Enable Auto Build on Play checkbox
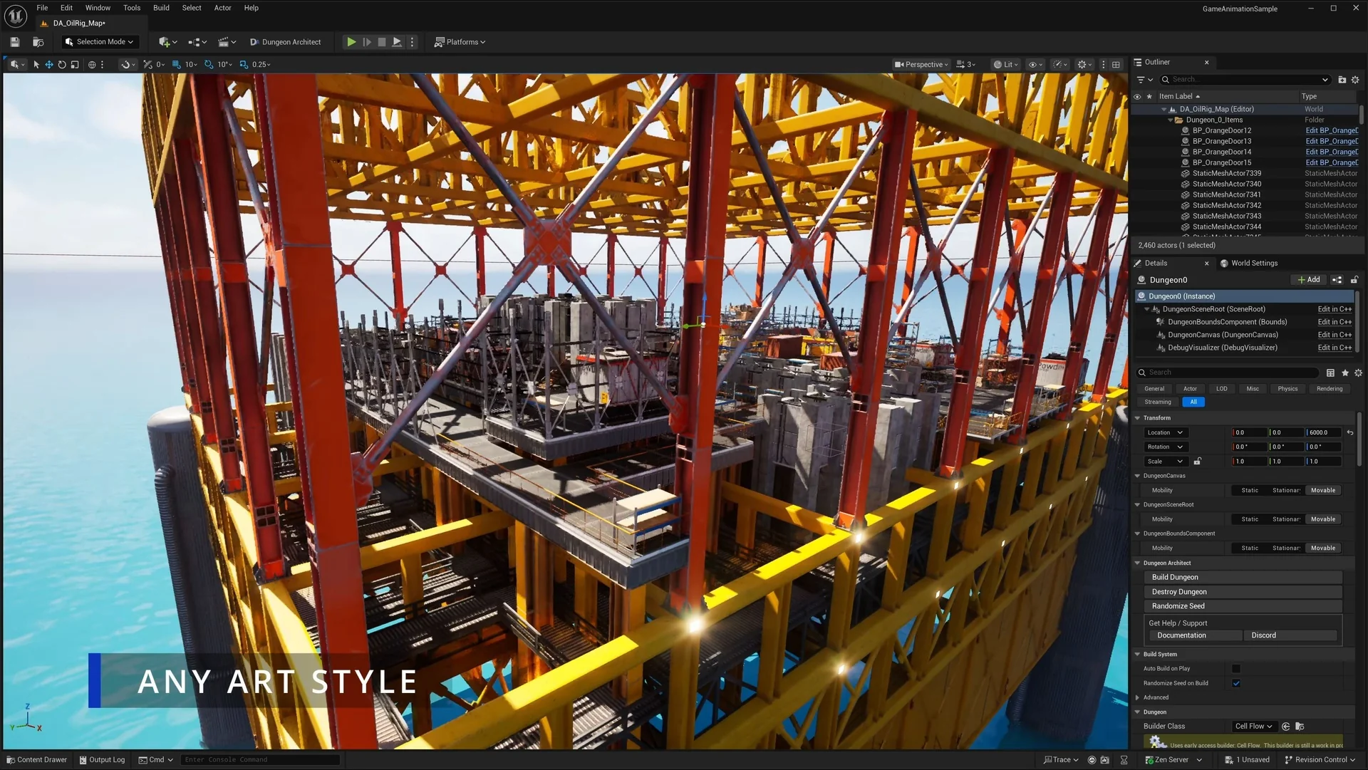This screenshot has height=770, width=1368. pos(1236,669)
